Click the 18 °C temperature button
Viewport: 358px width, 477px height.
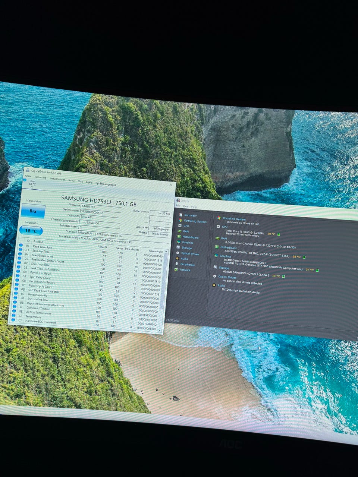31,231
